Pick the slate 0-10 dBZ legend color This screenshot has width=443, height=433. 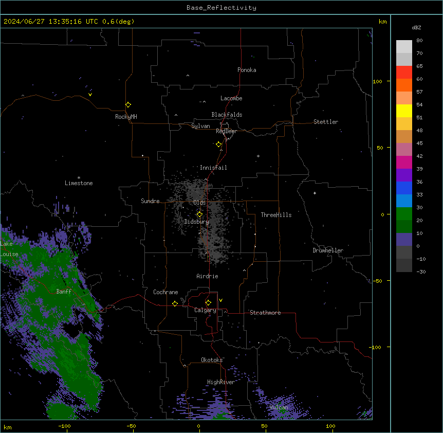(x=404, y=240)
